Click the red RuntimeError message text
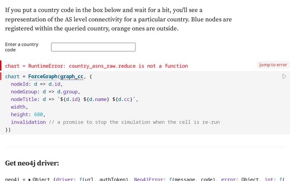The image size is (290, 181). [x=96, y=66]
